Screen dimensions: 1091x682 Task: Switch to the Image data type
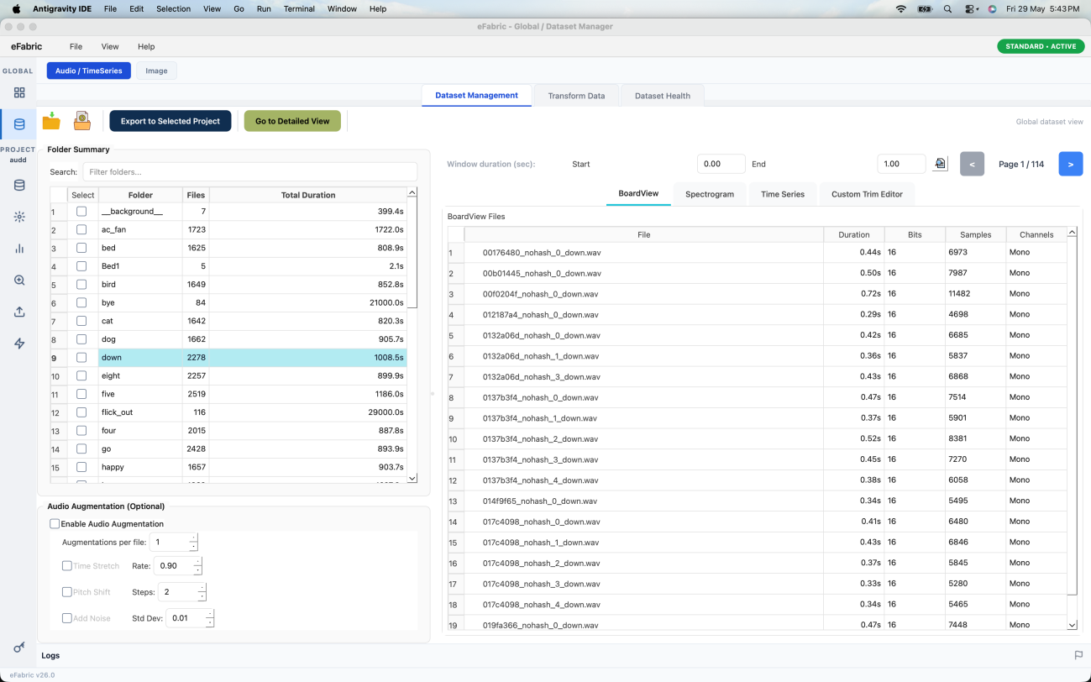pyautogui.click(x=156, y=71)
